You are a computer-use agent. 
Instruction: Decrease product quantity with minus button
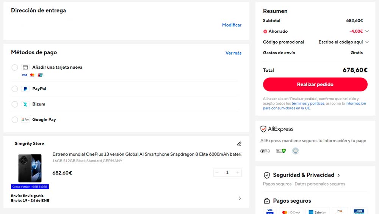pyautogui.click(x=217, y=173)
